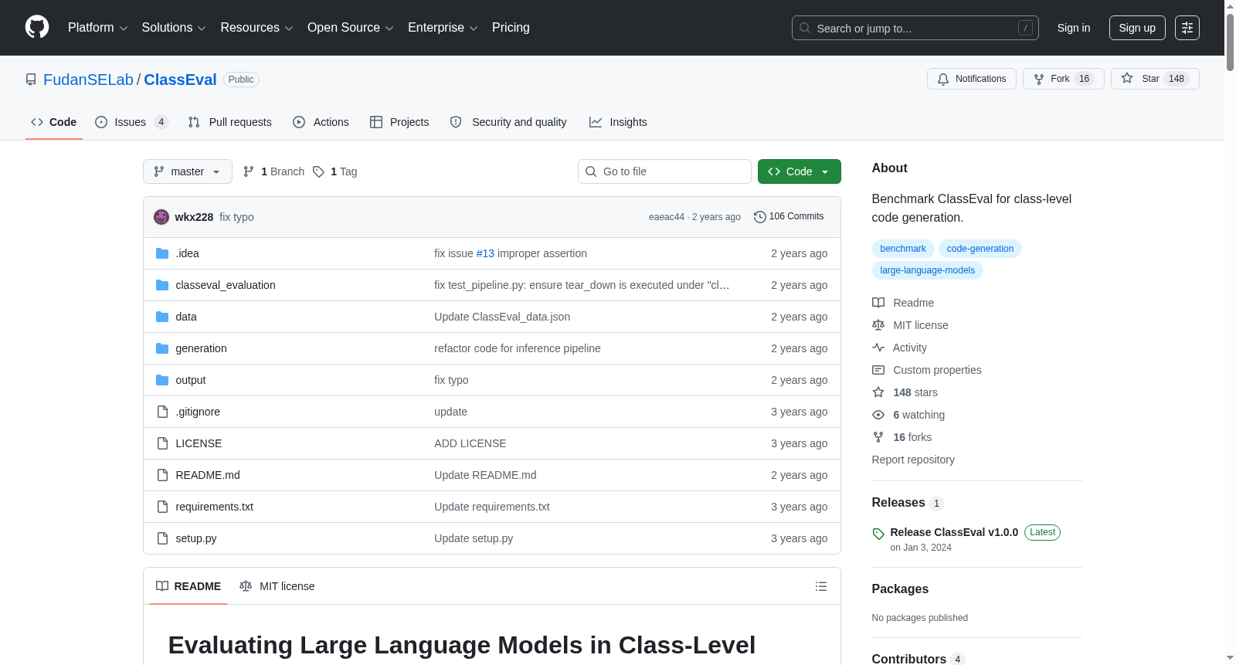1236x665 pixels.
Task: Click the data folder icon
Action: [162, 317]
